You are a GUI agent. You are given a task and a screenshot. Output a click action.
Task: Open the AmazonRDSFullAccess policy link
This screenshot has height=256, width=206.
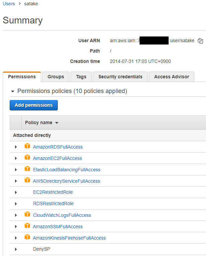pos(58,147)
